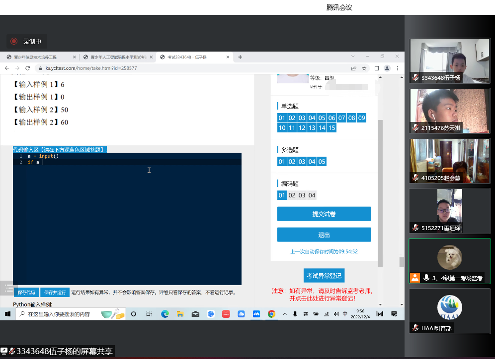Viewport: 495px width, 359px height.
Task: Open the volume control in the tray
Action: tap(336, 314)
